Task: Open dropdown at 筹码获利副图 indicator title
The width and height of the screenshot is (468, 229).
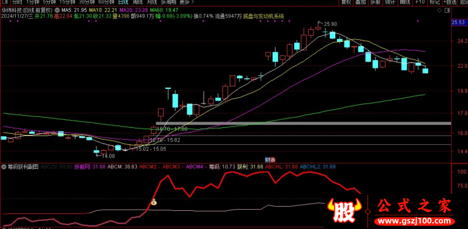Action: click(x=4, y=166)
